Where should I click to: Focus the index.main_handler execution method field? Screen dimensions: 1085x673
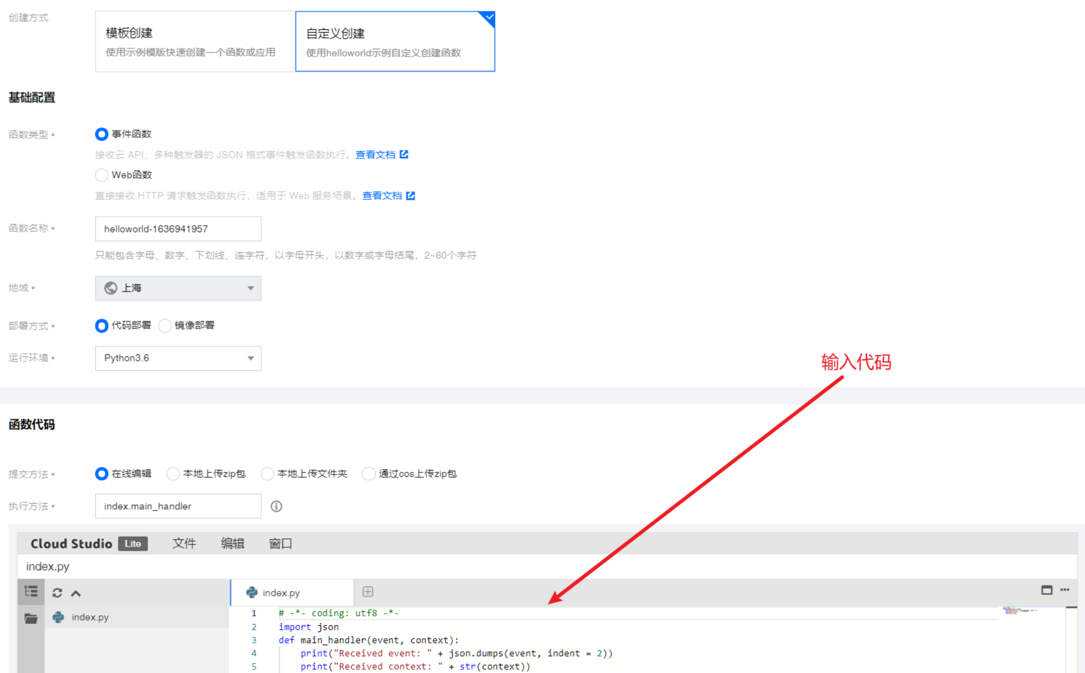pos(178,506)
